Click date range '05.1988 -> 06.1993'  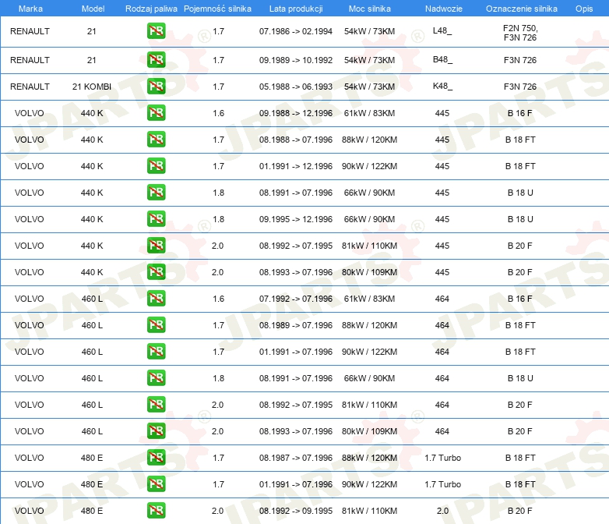tap(296, 87)
